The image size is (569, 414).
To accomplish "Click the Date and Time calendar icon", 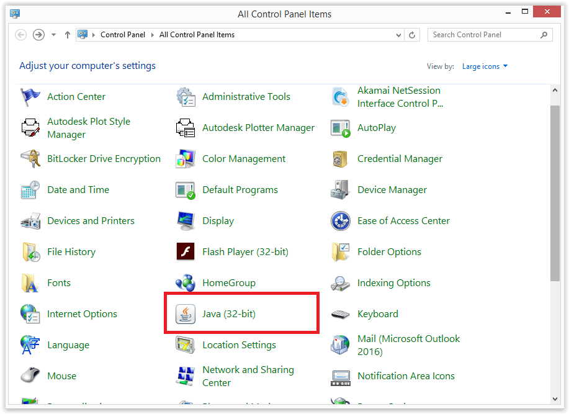I will pos(30,190).
